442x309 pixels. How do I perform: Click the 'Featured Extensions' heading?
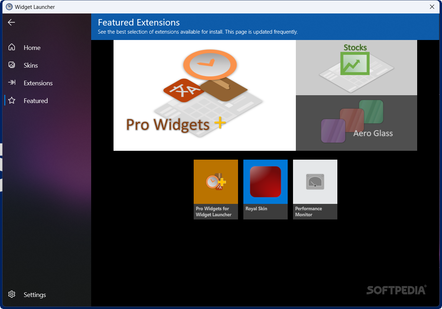coord(139,22)
